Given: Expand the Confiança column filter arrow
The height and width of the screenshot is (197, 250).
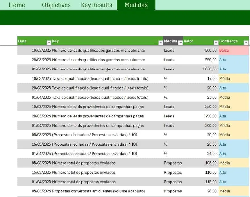Looking at the screenshot, I should click(x=246, y=43).
